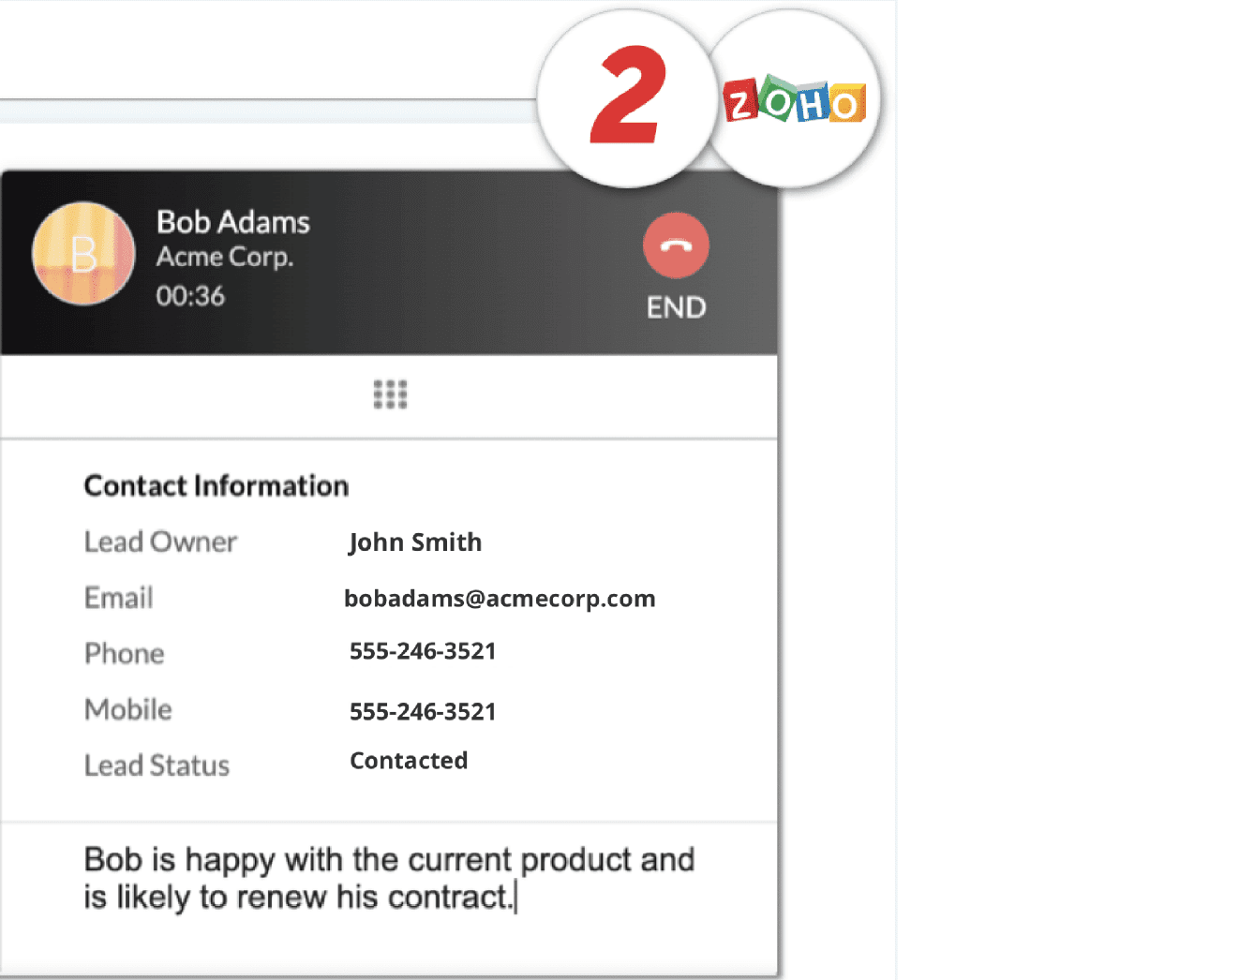The image size is (1254, 980).
Task: Click Bob Adams' avatar circle
Action: (83, 254)
